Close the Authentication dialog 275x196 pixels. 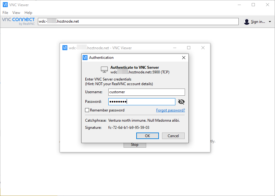[184, 58]
